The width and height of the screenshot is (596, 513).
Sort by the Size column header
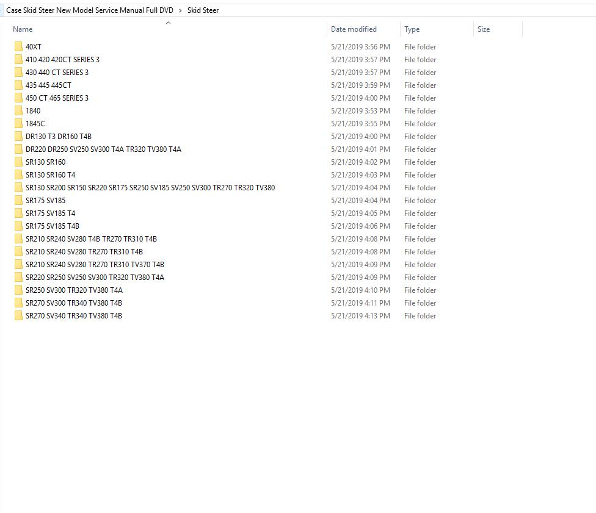pos(484,29)
